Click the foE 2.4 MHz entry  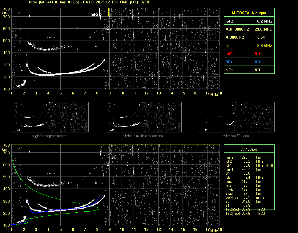click(243, 177)
